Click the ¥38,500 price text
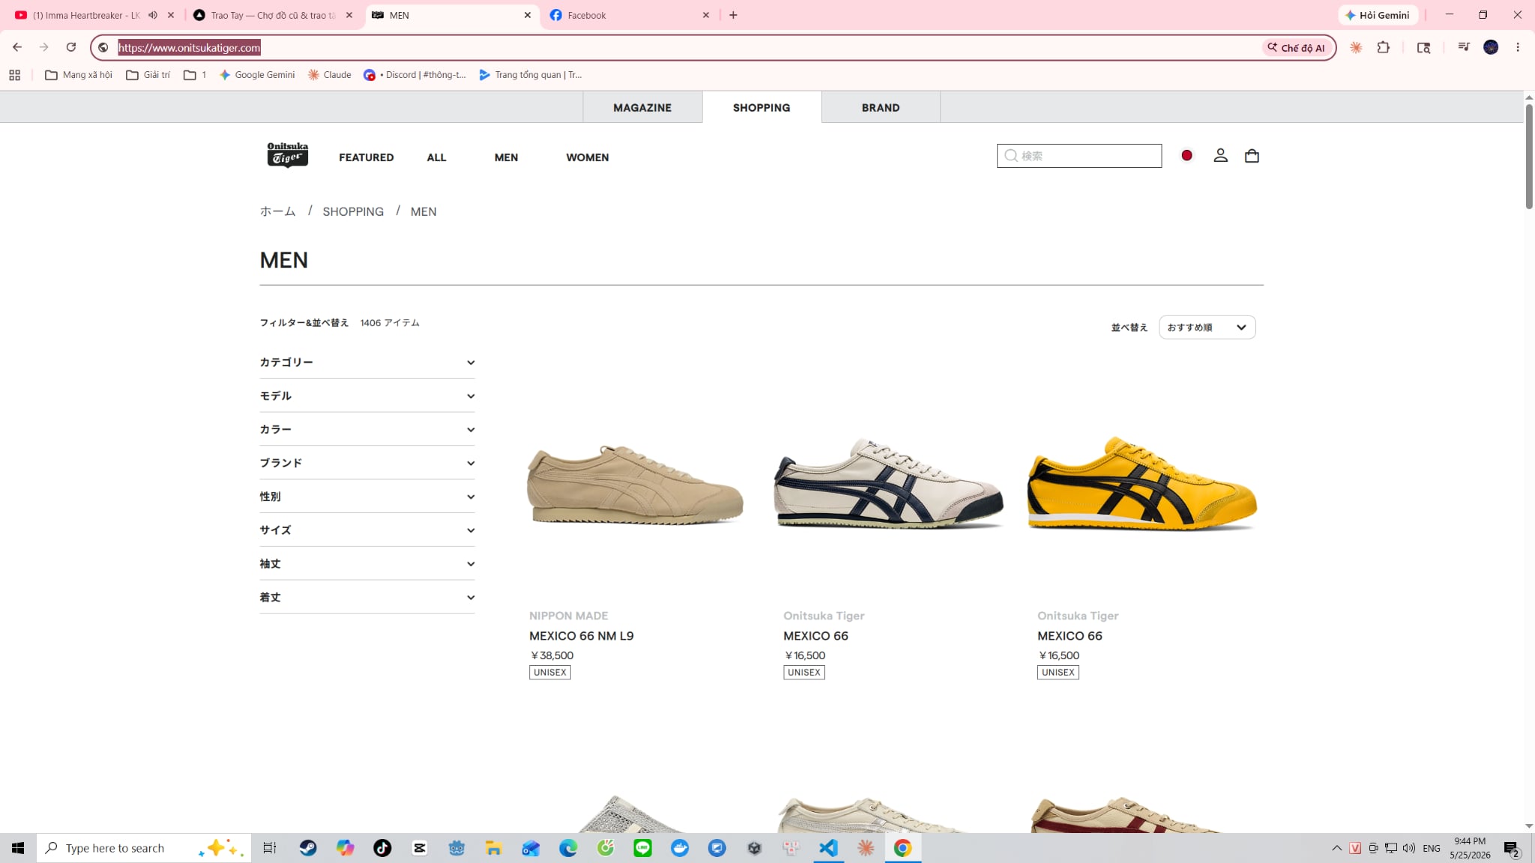 coord(552,655)
